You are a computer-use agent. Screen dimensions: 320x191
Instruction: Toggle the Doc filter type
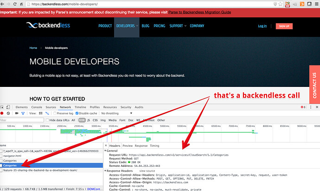pyautogui.click(x=131, y=120)
